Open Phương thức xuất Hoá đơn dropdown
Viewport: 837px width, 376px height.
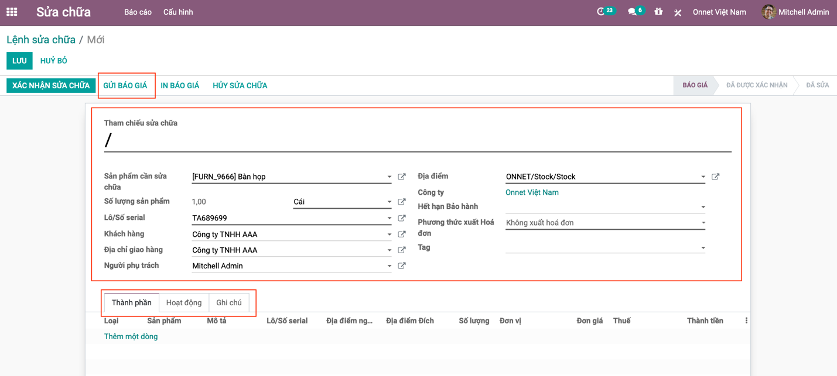703,223
